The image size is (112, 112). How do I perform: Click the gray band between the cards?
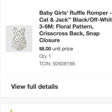(x=56, y=101)
